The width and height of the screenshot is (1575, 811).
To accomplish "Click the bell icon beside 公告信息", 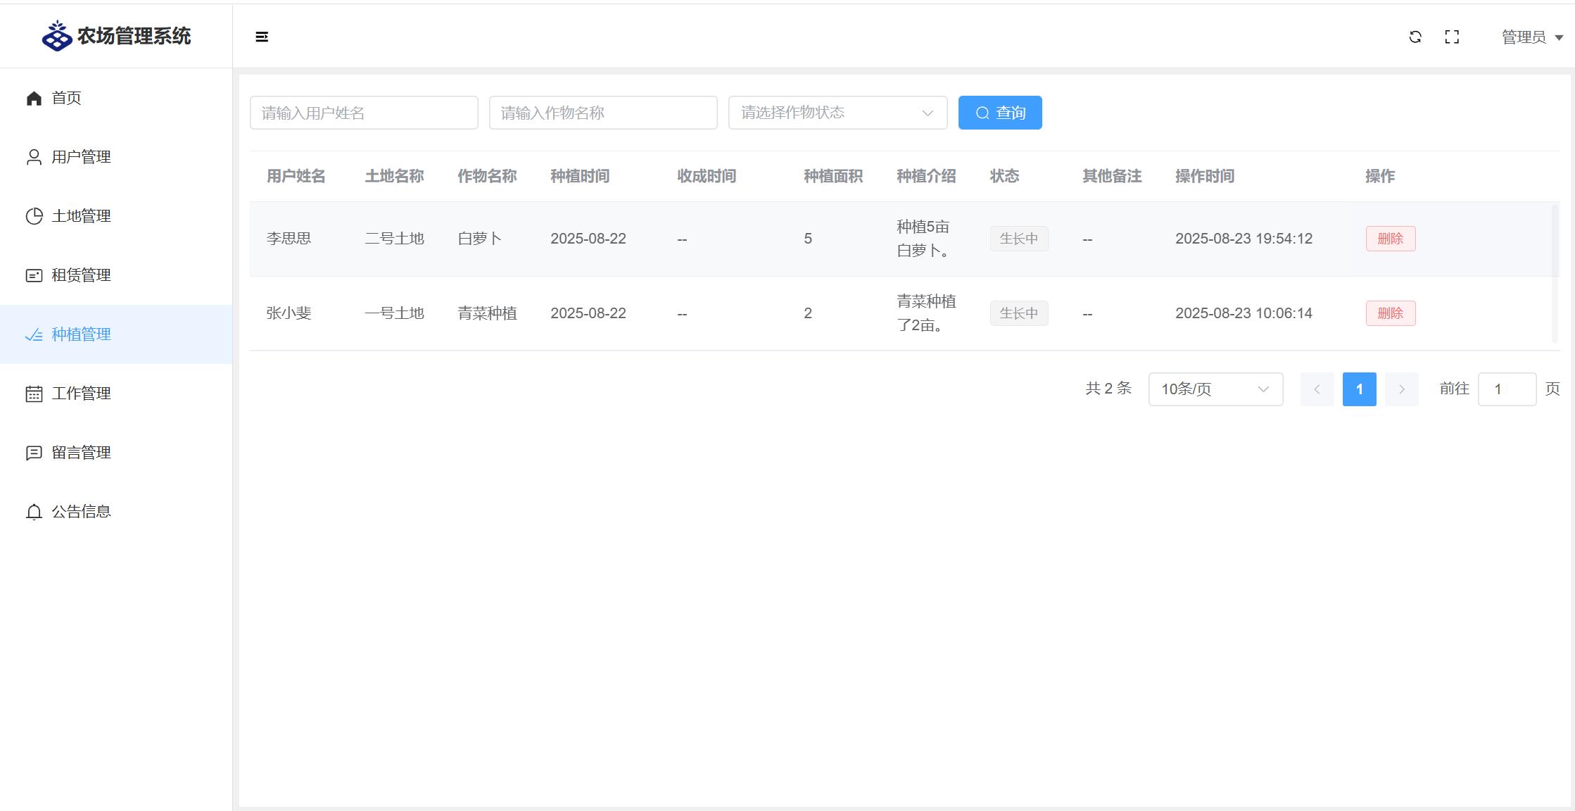I will tap(34, 512).
